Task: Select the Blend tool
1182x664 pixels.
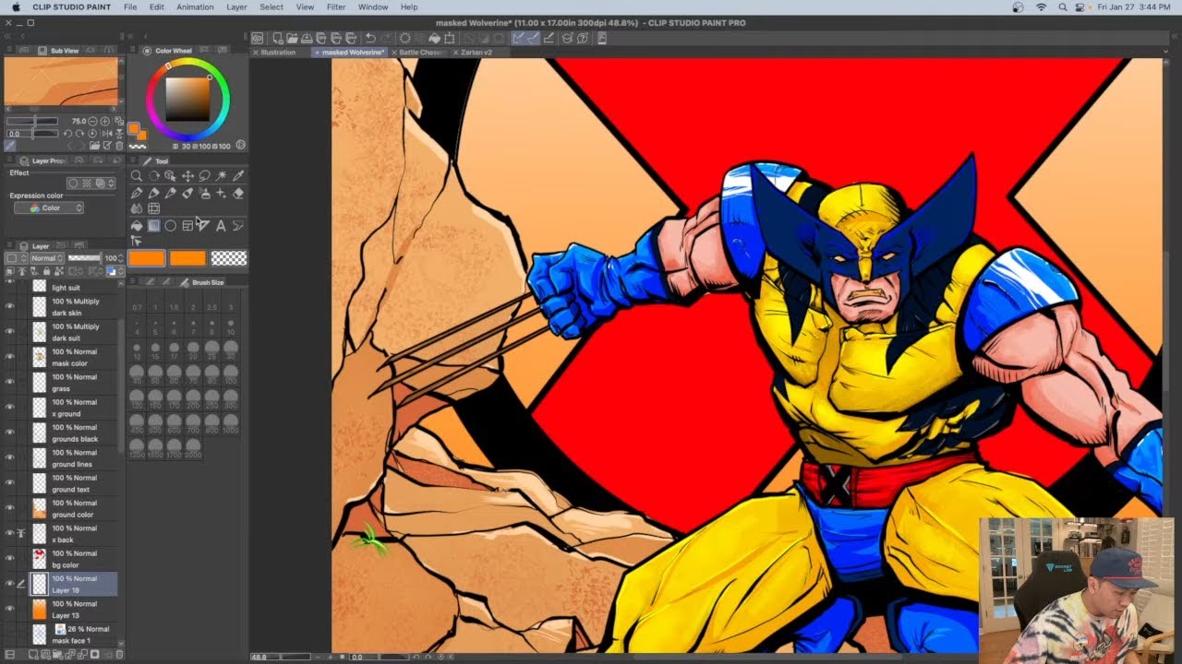Action: tap(137, 208)
